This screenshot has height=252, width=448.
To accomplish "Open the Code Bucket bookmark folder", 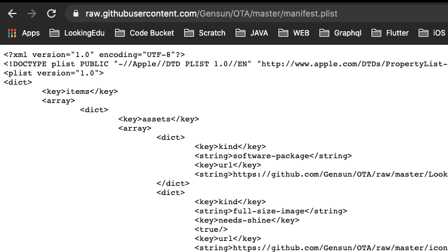I will coord(144,33).
